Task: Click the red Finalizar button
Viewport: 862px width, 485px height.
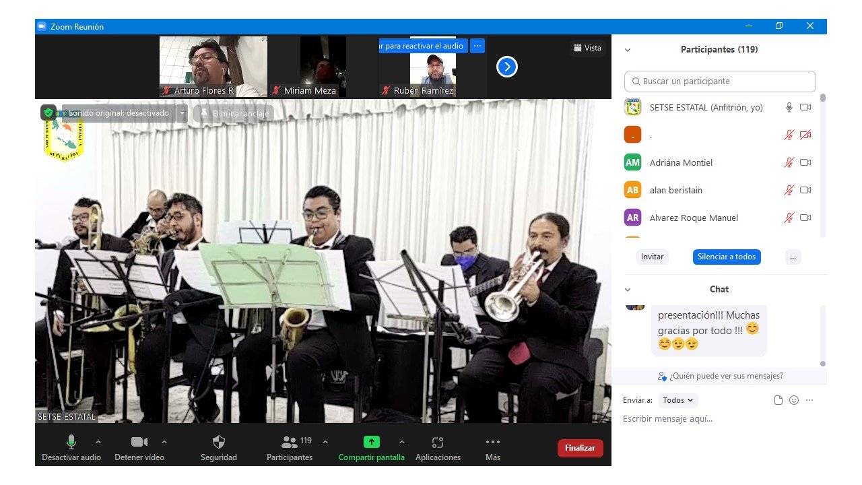Action: (x=580, y=448)
